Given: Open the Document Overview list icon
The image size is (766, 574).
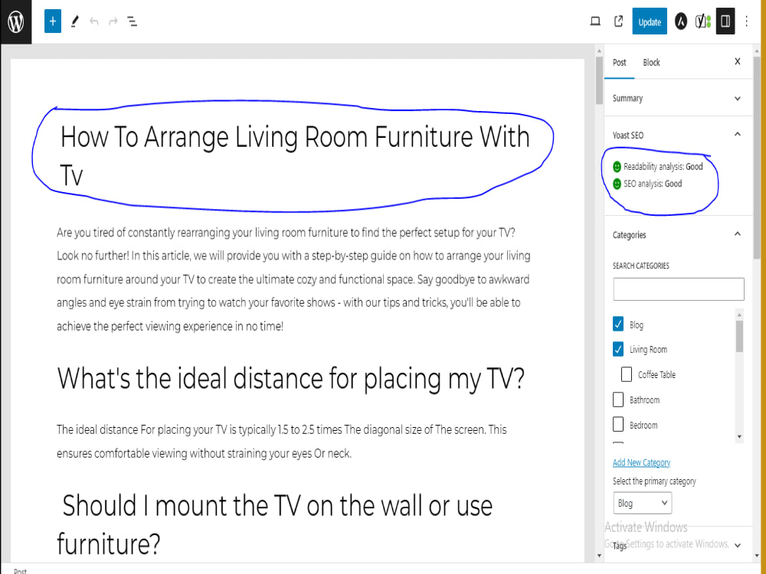Looking at the screenshot, I should 132,21.
